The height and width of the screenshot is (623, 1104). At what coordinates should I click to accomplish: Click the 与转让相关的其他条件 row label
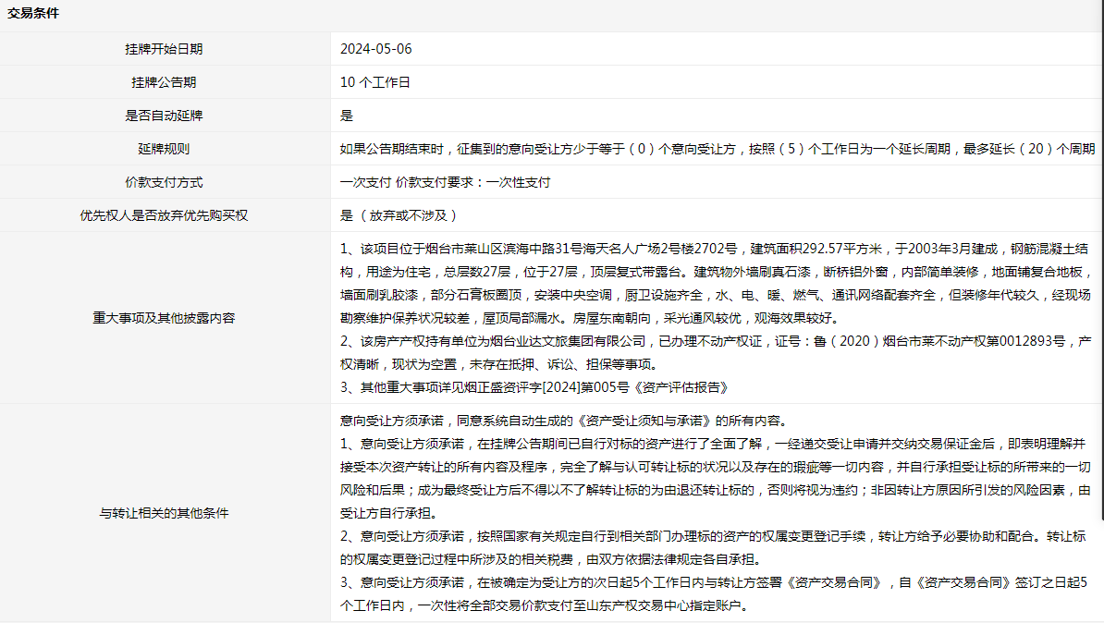point(164,513)
